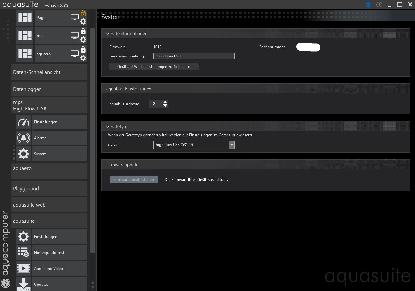Click the blue layers icon in title bar
The height and width of the screenshot is (291, 415).
[368, 5]
